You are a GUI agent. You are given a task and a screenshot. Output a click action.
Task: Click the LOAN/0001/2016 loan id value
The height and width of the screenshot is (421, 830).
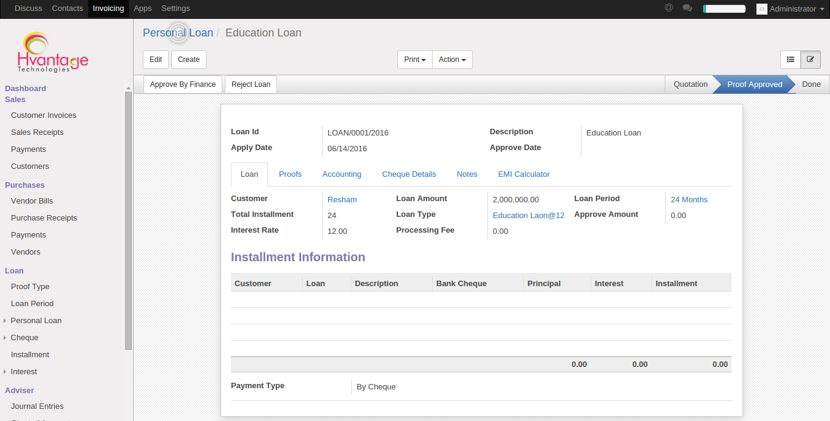pos(358,133)
